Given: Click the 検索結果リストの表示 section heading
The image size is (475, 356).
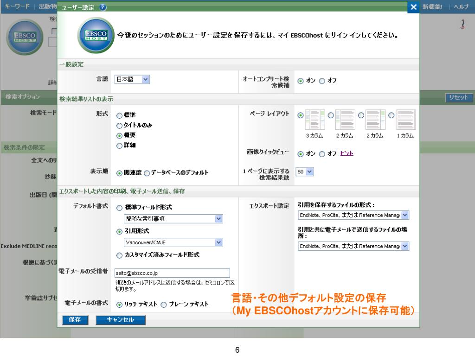Looking at the screenshot, I should coord(86,99).
